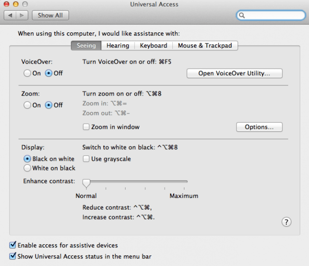Select VoiceOver Off radio button
309x266 pixels.
[x=48, y=73]
